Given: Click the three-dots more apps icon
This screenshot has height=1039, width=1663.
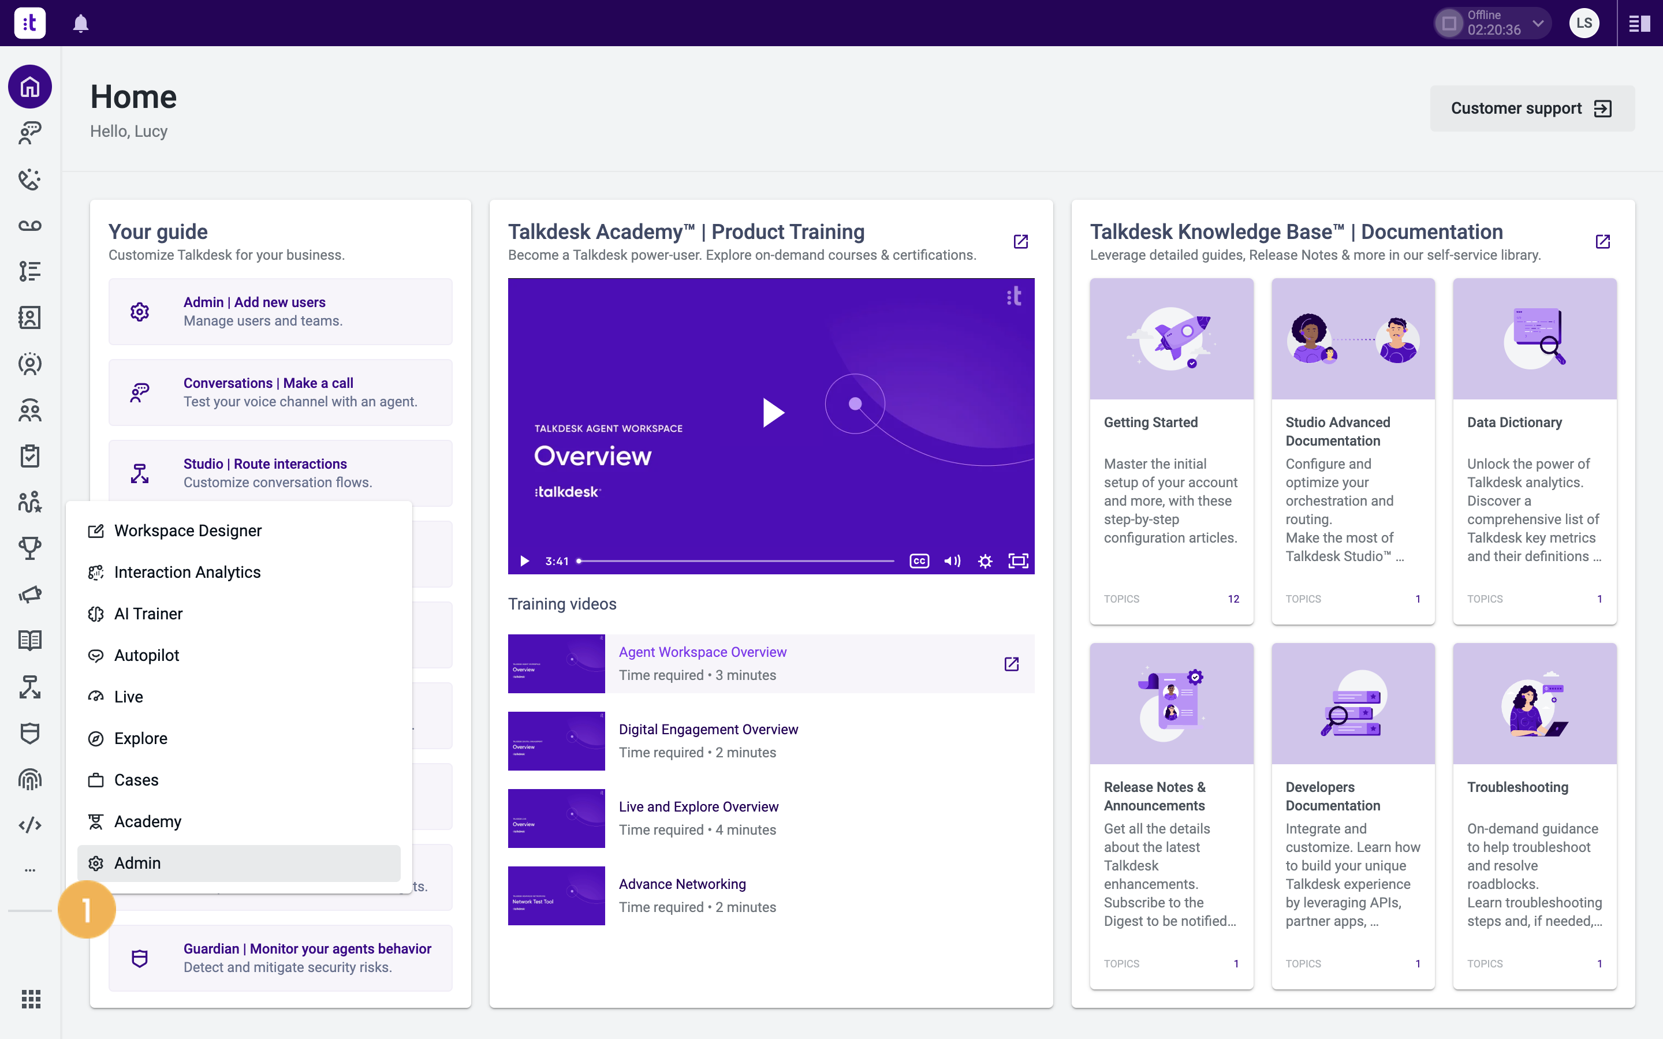Looking at the screenshot, I should 29,870.
